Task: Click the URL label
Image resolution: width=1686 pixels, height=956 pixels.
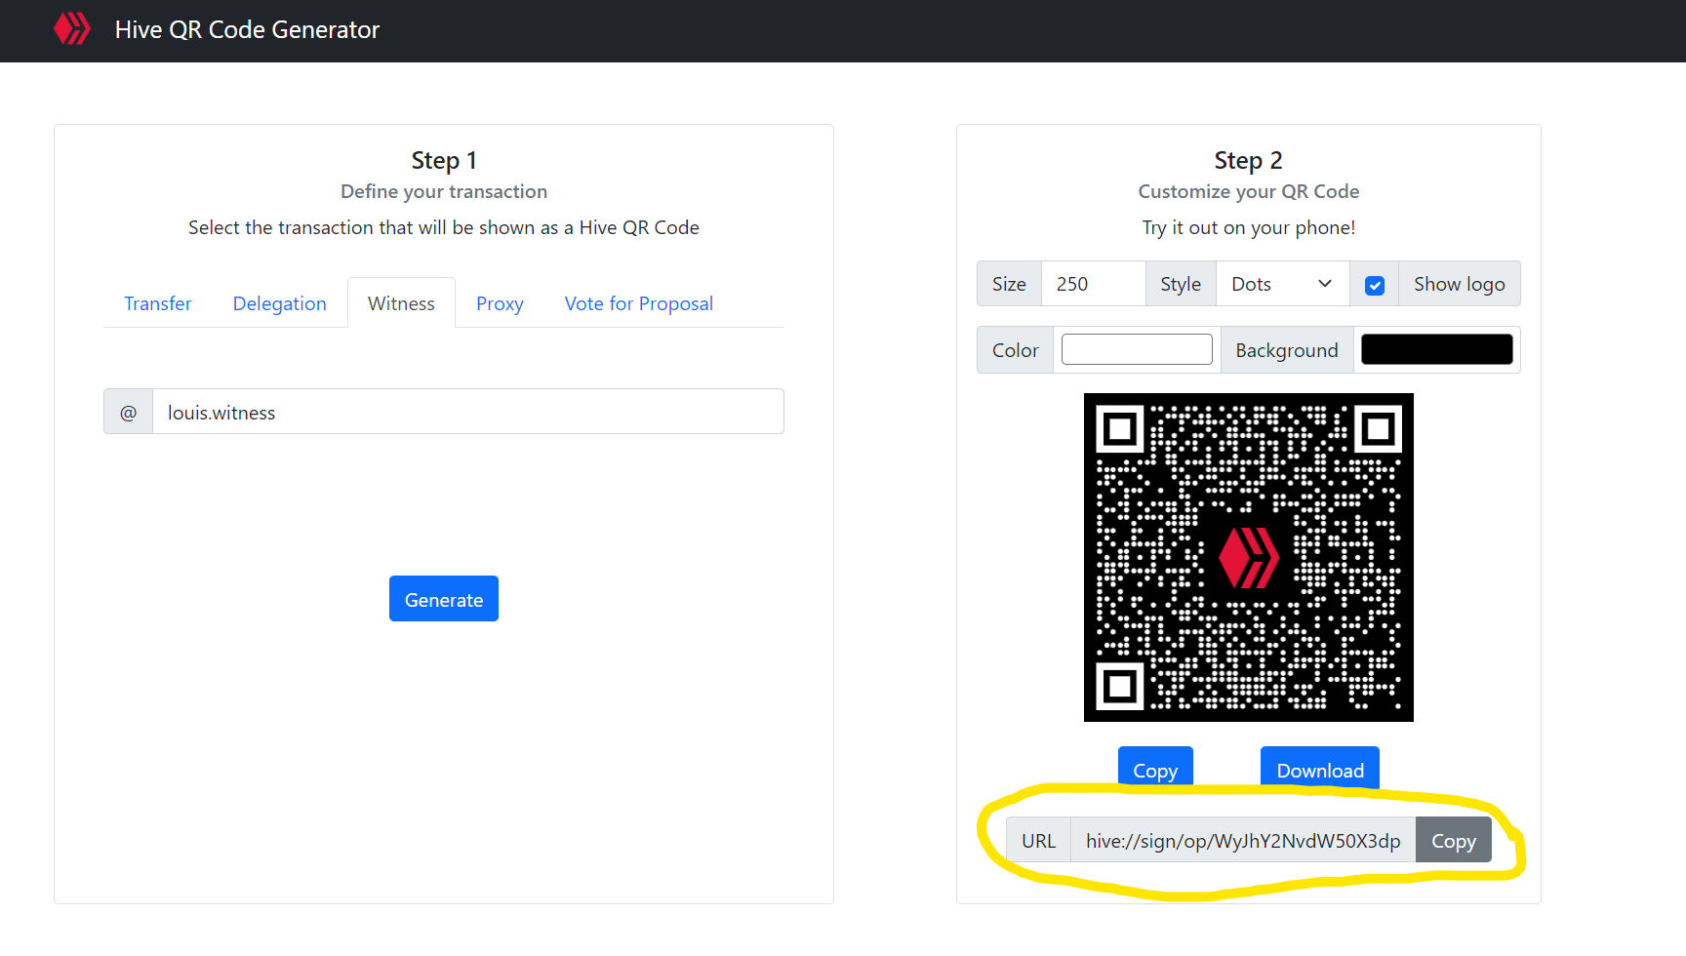Action: click(x=1038, y=840)
